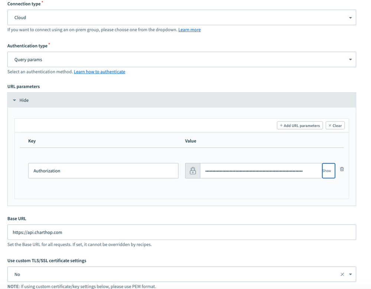371x289 pixels.
Task: Collapse the URL parameters section via Hide
Action: (x=24, y=100)
